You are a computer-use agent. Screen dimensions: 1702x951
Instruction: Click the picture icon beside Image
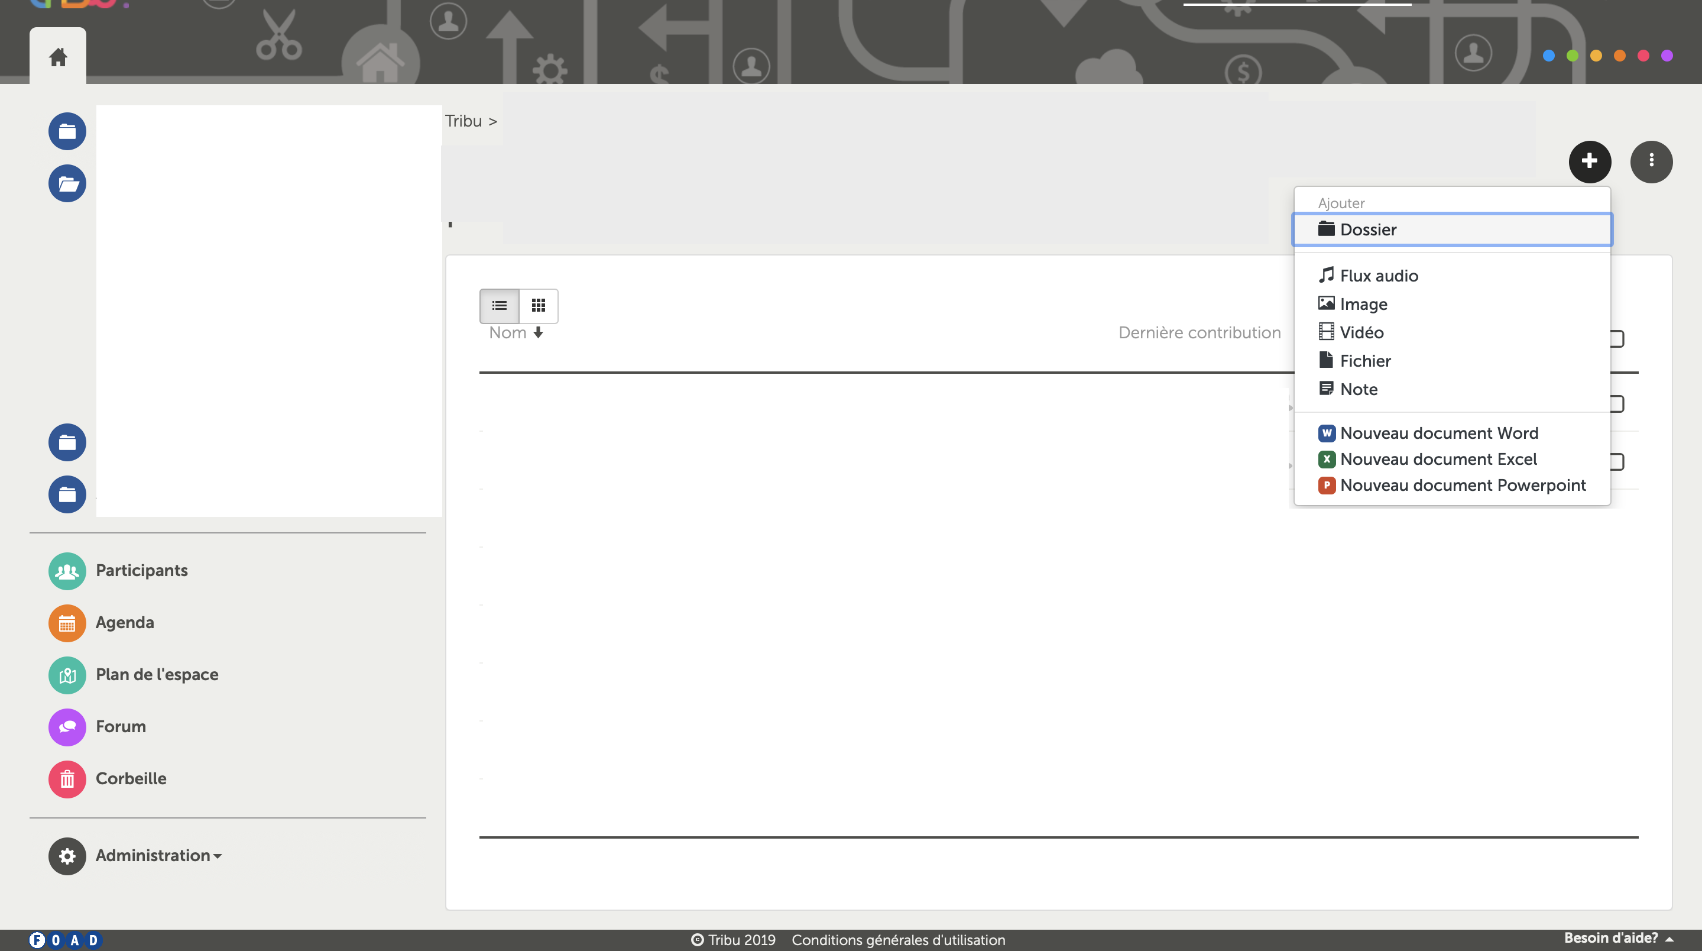point(1326,303)
